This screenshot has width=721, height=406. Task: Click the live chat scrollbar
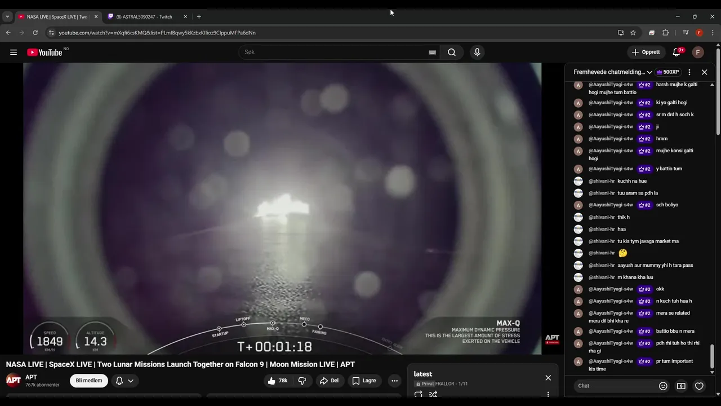pos(712,356)
